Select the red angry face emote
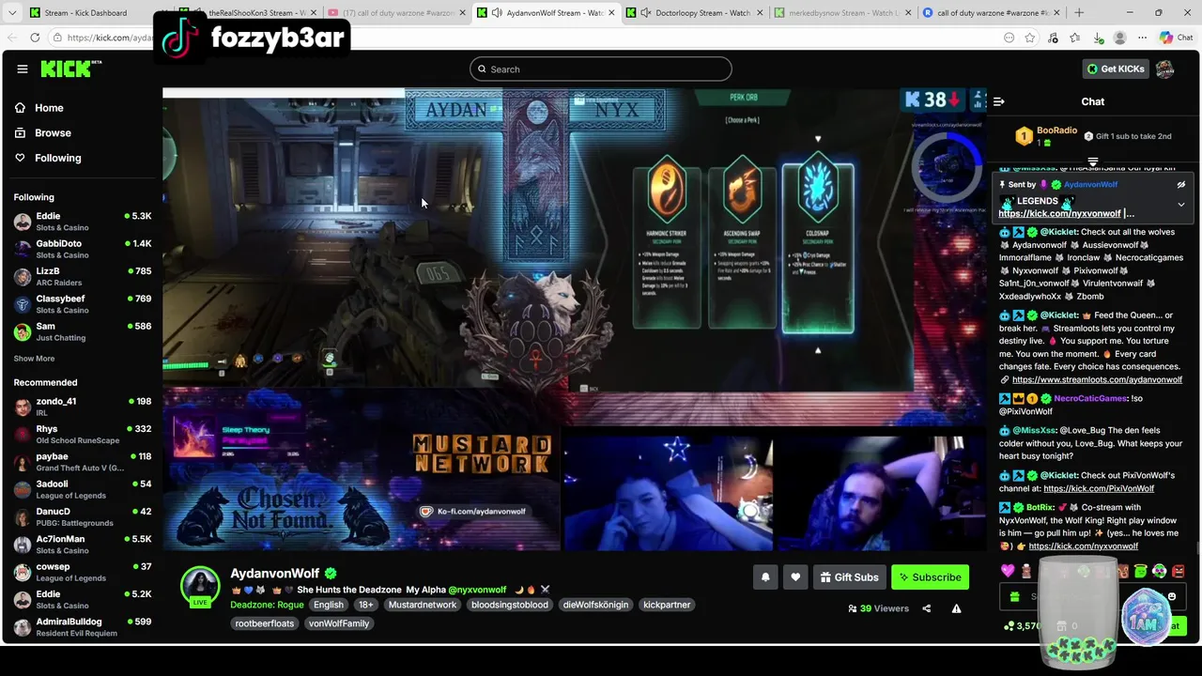1202x676 pixels. pos(1179,571)
